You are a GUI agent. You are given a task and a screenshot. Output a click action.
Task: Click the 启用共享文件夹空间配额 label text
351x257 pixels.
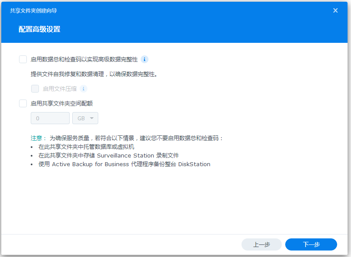[61, 103]
